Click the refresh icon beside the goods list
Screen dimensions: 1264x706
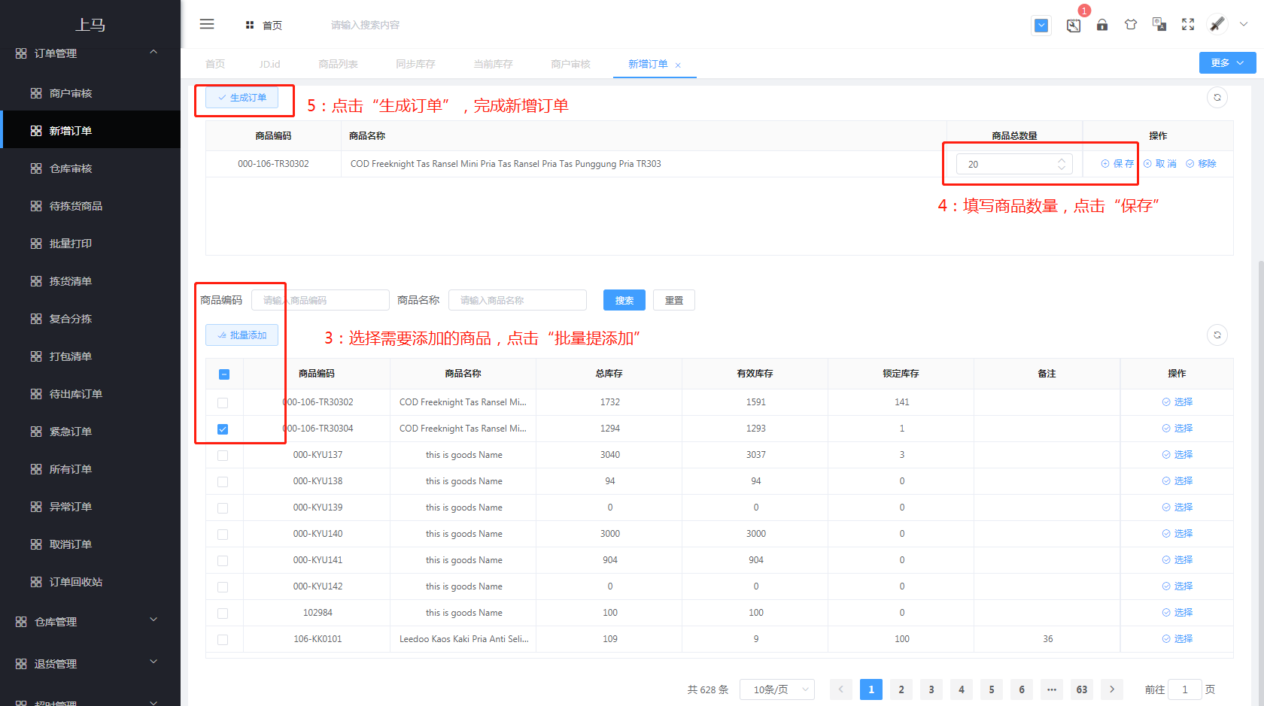click(x=1217, y=335)
